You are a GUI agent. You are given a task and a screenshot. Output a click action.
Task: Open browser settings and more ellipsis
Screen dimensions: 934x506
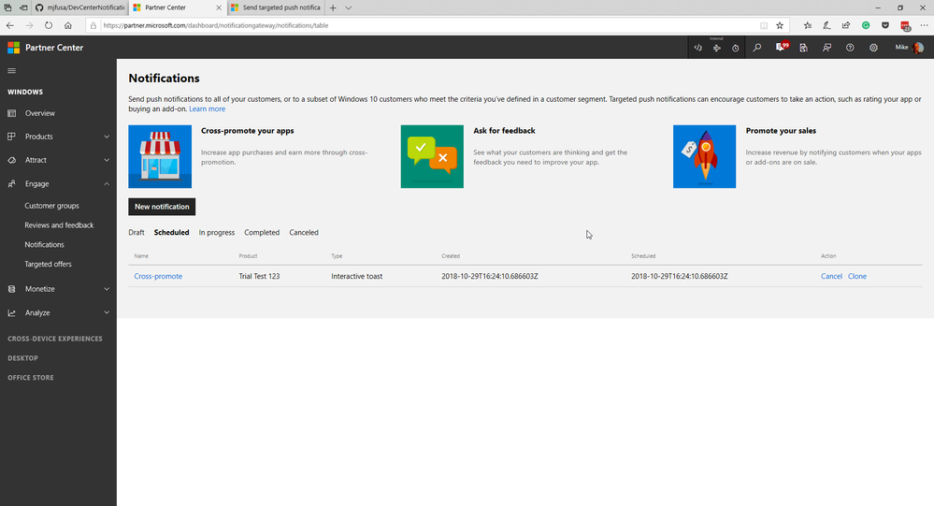point(924,25)
